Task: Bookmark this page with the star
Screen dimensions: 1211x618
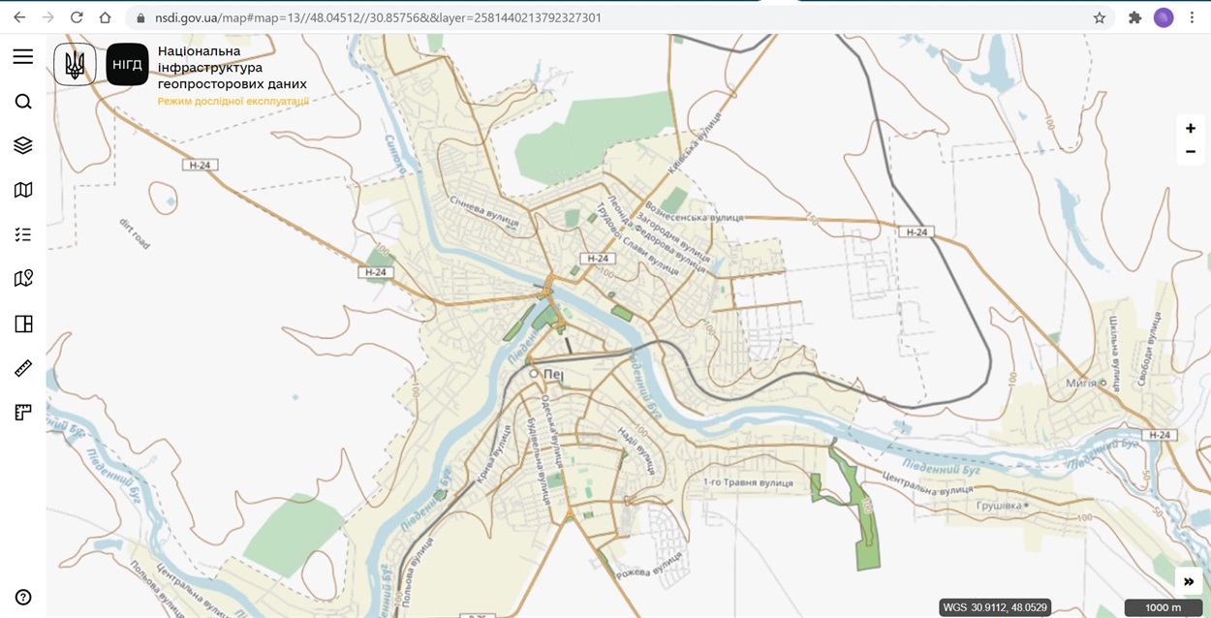Action: click(1100, 17)
